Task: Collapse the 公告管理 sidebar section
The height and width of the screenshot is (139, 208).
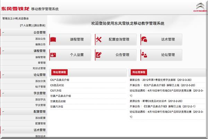Action: click(3, 33)
